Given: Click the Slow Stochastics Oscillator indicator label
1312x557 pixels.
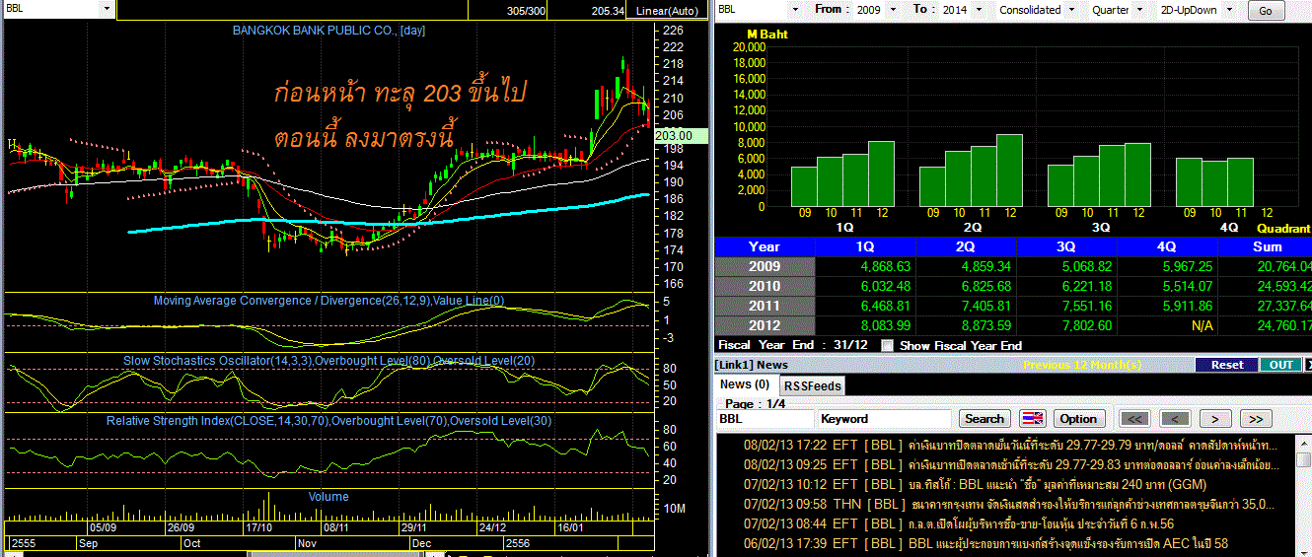Looking at the screenshot, I should click(328, 361).
